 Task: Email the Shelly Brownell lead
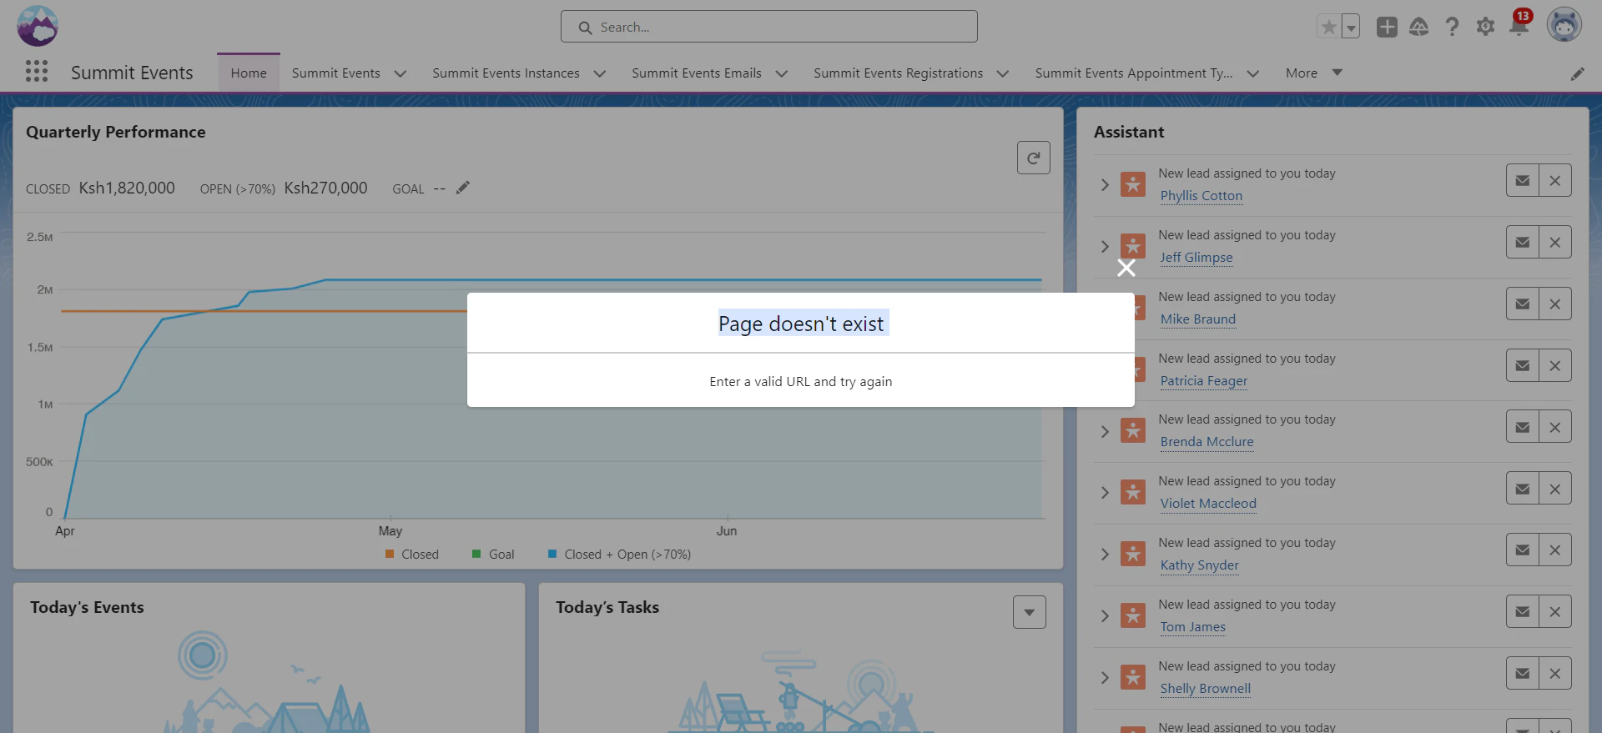tap(1522, 673)
